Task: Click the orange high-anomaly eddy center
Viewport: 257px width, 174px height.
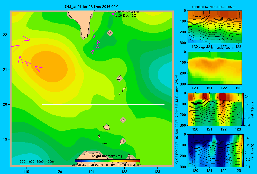Action: click(x=49, y=67)
